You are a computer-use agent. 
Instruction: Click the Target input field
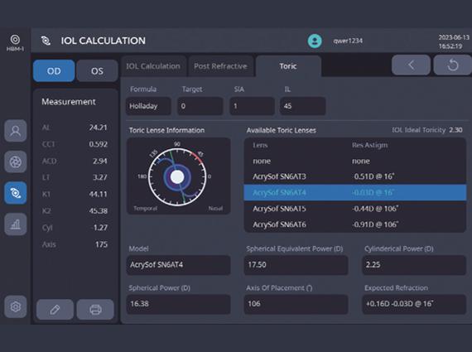tap(200, 106)
